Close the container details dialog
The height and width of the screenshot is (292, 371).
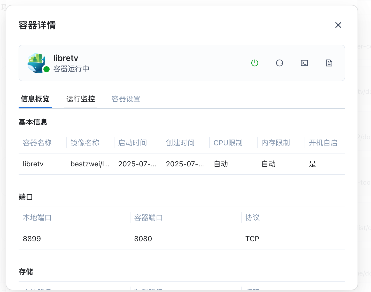coord(338,25)
